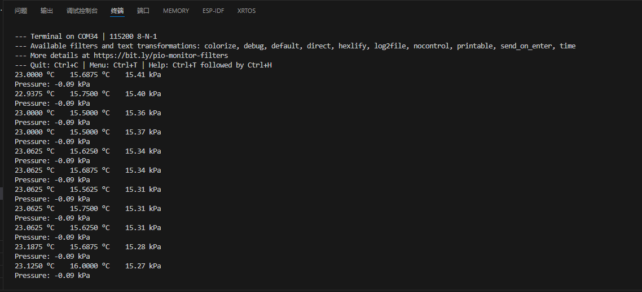Click the 15.41 kPa reading
642x292 pixels.
[143, 75]
